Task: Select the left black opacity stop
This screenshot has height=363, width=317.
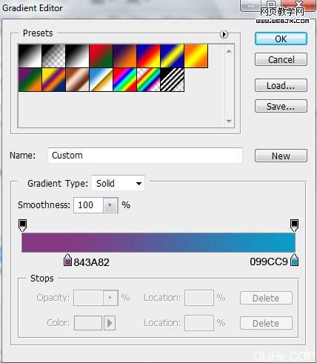Action: click(22, 225)
